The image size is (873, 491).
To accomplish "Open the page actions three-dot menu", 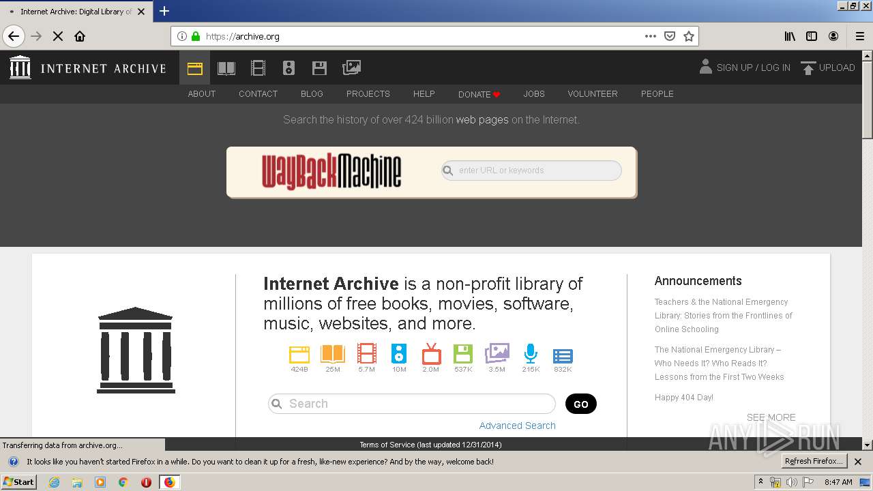I will tap(651, 36).
